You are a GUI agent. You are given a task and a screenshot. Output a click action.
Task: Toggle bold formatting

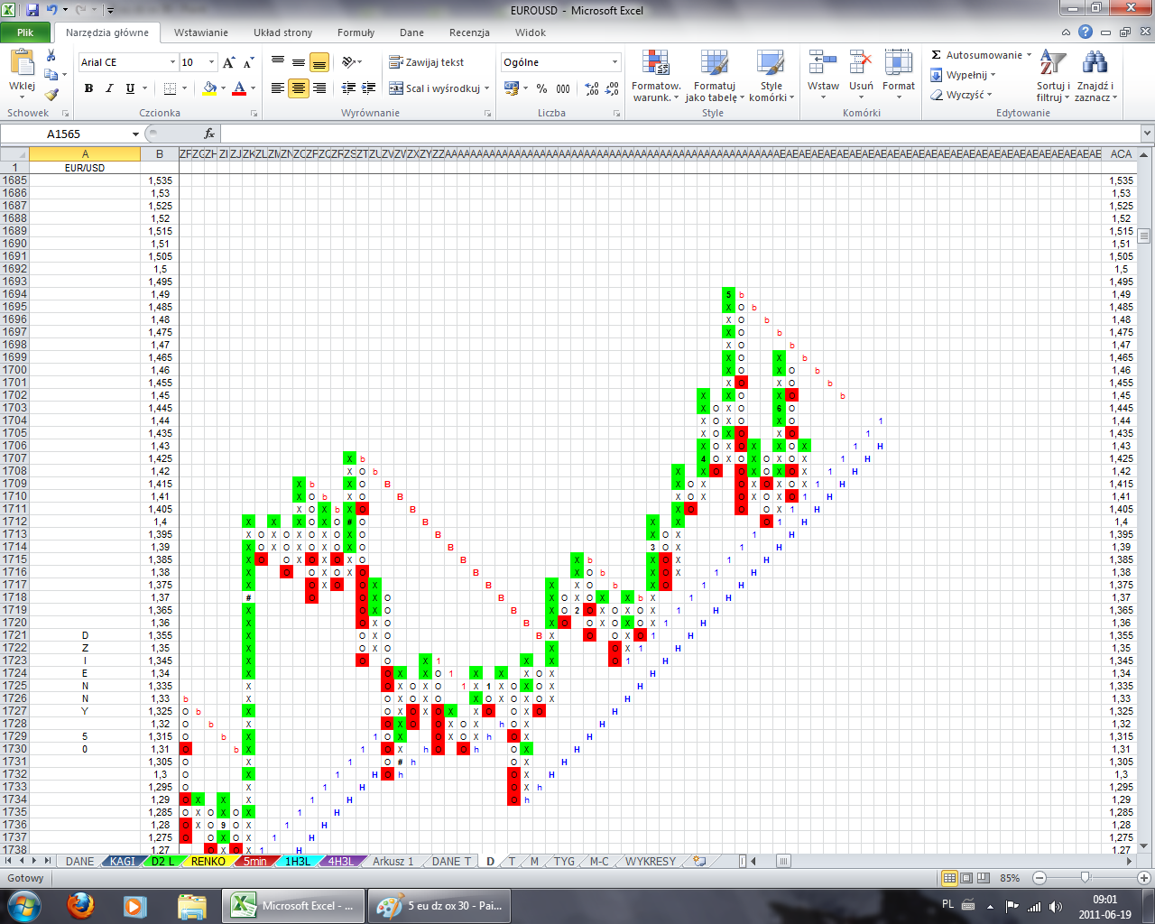[x=88, y=88]
